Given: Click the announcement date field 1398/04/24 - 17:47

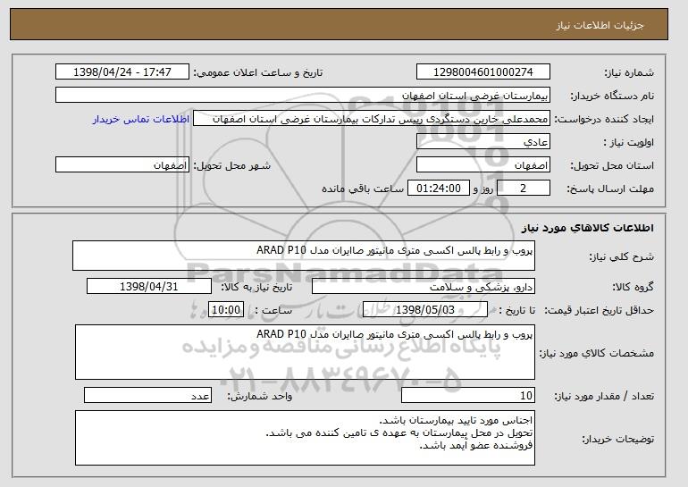Looking at the screenshot, I should coord(122,72).
